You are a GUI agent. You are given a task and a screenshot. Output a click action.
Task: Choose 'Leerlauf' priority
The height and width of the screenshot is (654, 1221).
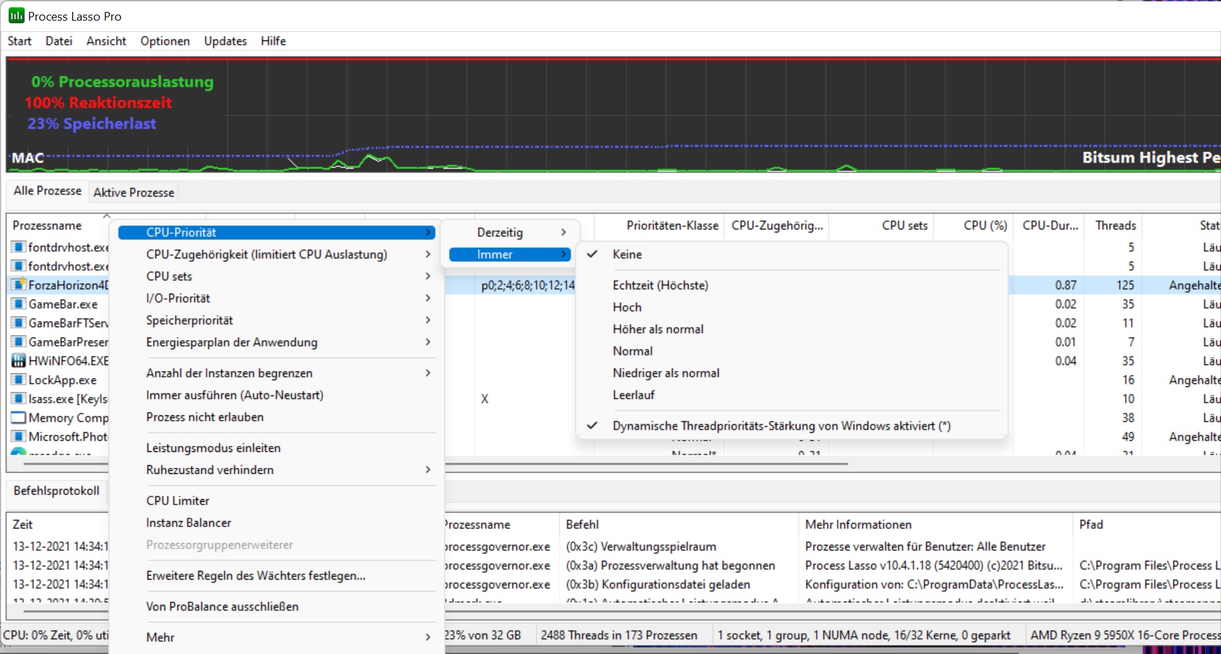coord(792,395)
